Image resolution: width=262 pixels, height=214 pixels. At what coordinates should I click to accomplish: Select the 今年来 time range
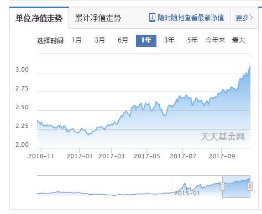[215, 40]
